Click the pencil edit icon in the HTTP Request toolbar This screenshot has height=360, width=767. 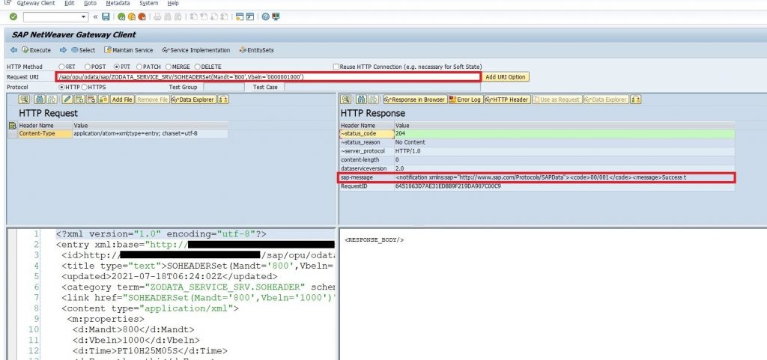[67, 100]
